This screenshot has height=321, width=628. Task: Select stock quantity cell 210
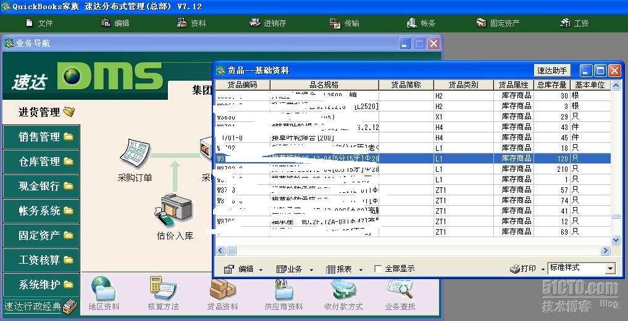pyautogui.click(x=552, y=169)
